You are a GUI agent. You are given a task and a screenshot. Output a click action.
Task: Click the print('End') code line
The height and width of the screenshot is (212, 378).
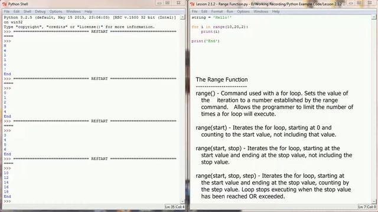(206, 41)
